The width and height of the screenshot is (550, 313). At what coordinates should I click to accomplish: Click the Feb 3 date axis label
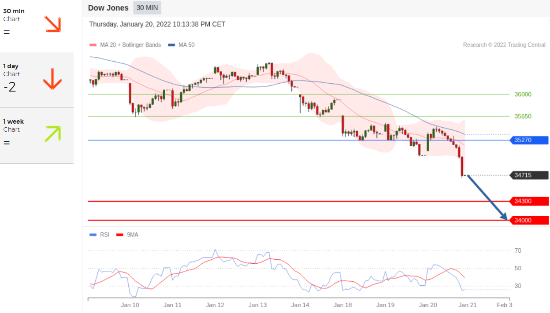click(x=505, y=305)
